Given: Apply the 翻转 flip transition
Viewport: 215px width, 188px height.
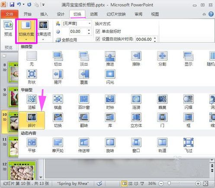Looking at the screenshot, I should pyautogui.click(x=84, y=120).
